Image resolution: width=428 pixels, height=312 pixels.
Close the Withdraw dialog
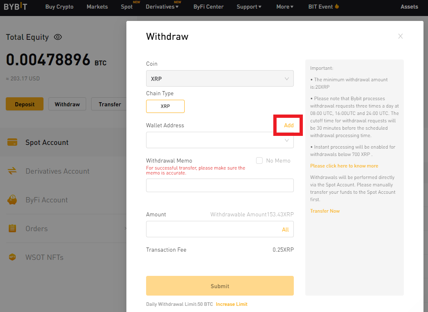(x=401, y=36)
